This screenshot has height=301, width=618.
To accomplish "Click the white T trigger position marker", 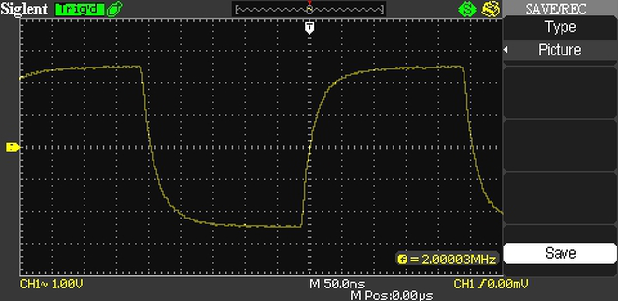I will point(309,27).
